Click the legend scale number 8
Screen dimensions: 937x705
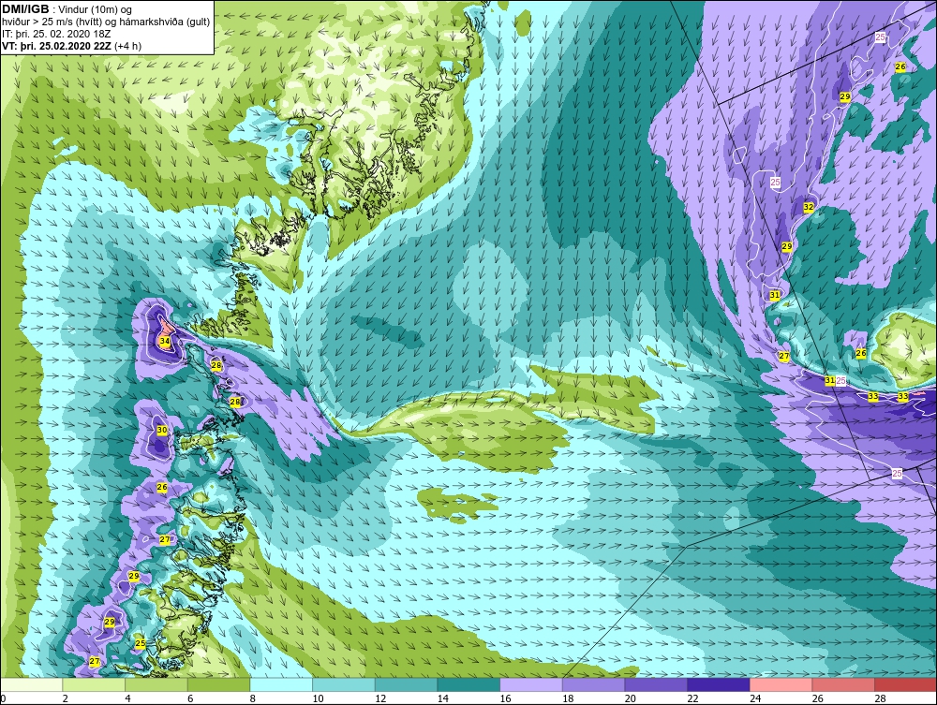(253, 698)
